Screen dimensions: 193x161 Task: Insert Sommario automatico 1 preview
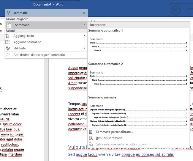pyautogui.click(x=138, y=45)
